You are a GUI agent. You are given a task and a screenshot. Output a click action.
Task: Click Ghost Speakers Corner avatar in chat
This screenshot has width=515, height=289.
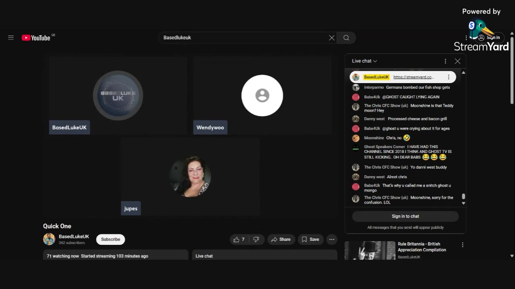(356, 149)
